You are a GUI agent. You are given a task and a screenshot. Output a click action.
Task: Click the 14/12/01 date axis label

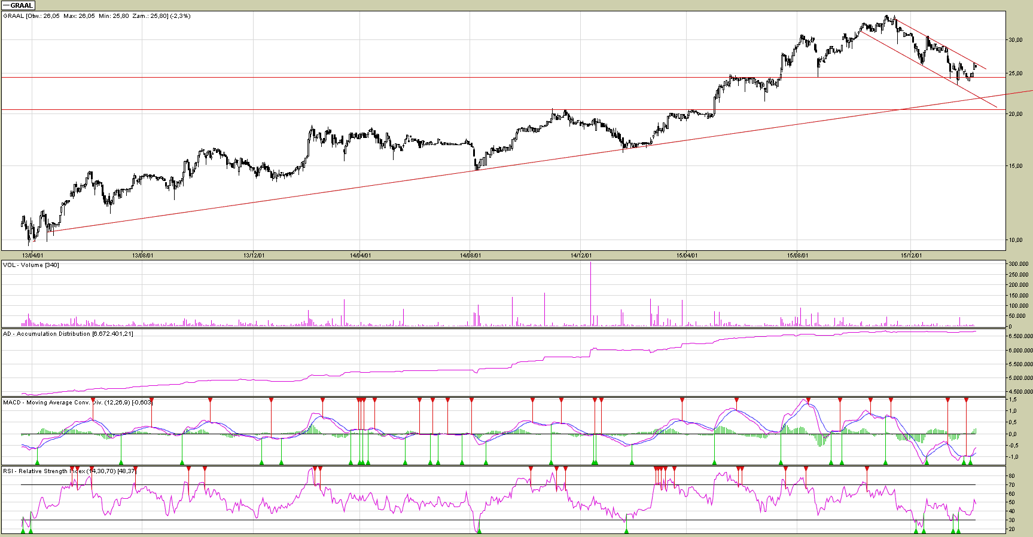pos(581,256)
